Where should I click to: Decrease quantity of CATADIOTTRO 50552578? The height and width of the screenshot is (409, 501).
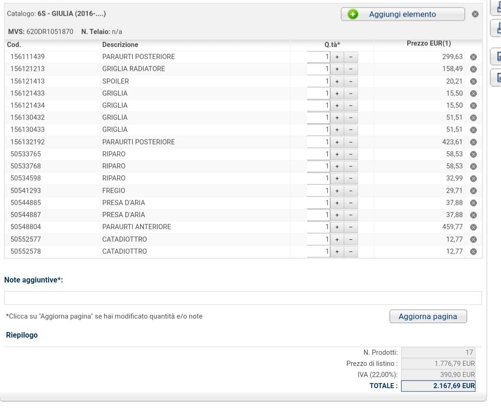click(x=351, y=252)
